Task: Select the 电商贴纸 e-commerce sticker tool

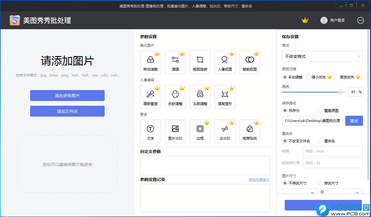Action: click(x=250, y=131)
